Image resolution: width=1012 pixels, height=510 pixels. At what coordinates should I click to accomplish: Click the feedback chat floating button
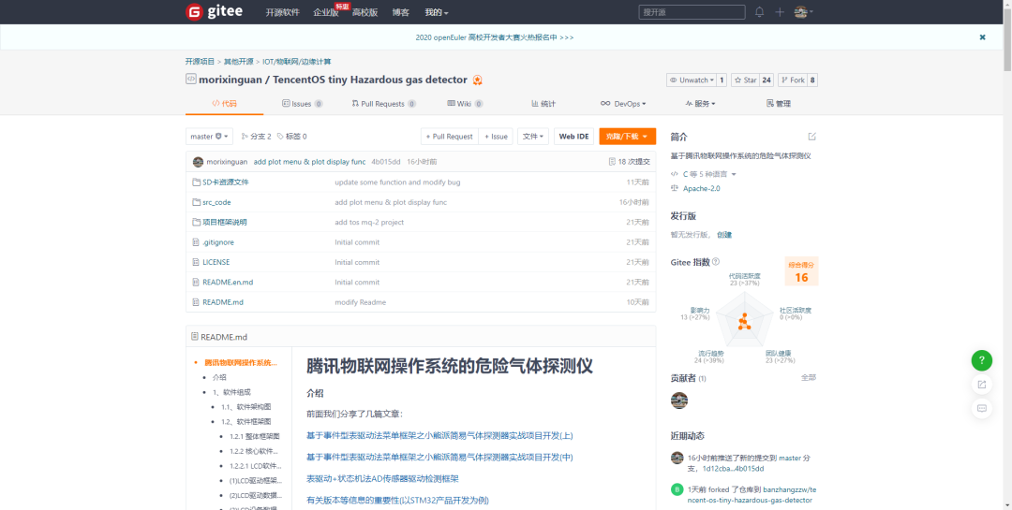[x=982, y=408]
